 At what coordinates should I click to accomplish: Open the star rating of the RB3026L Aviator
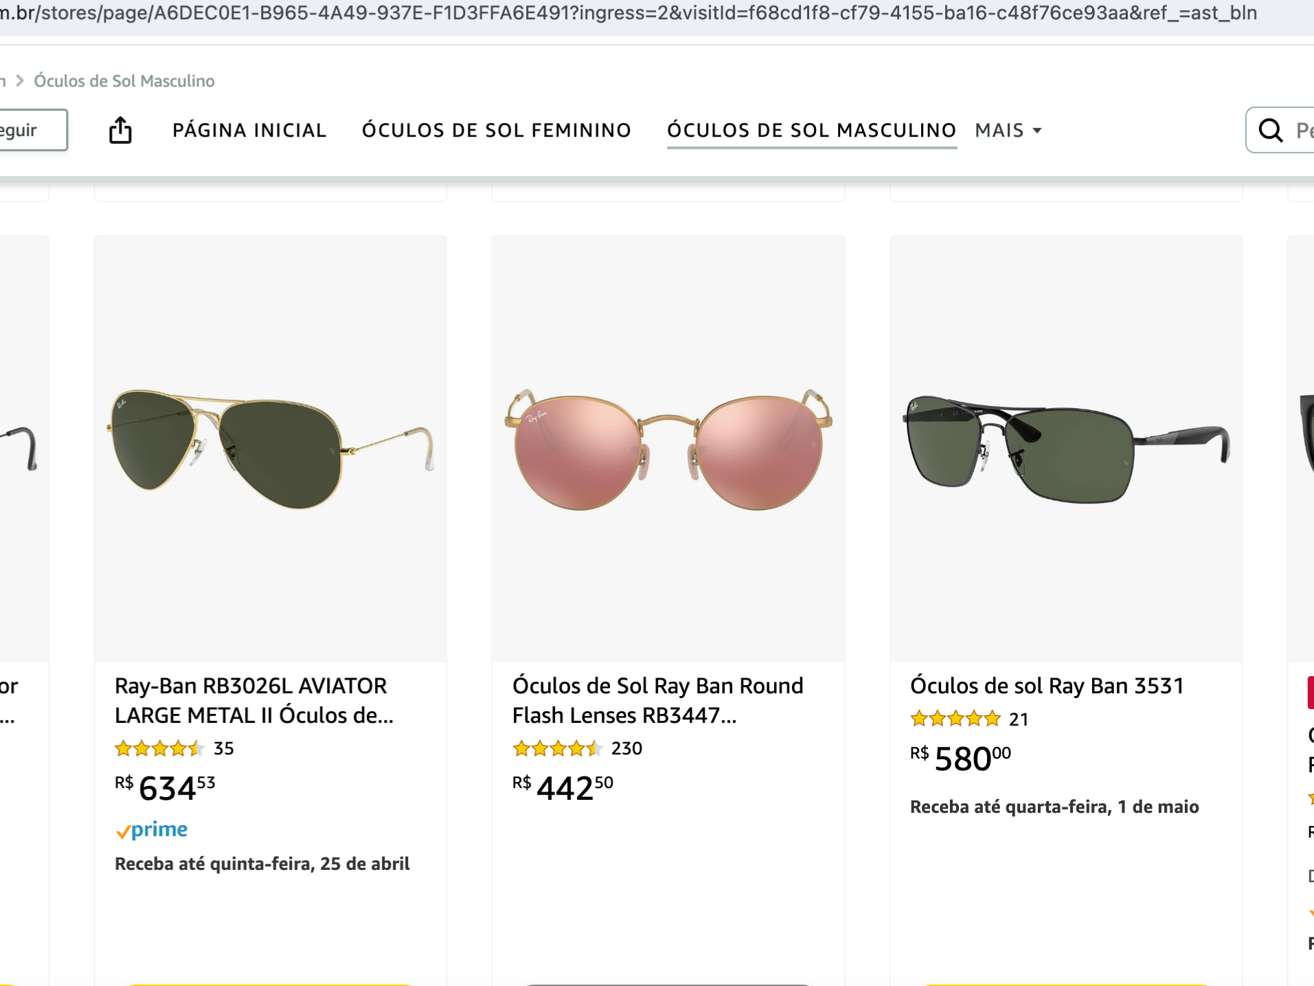[159, 748]
